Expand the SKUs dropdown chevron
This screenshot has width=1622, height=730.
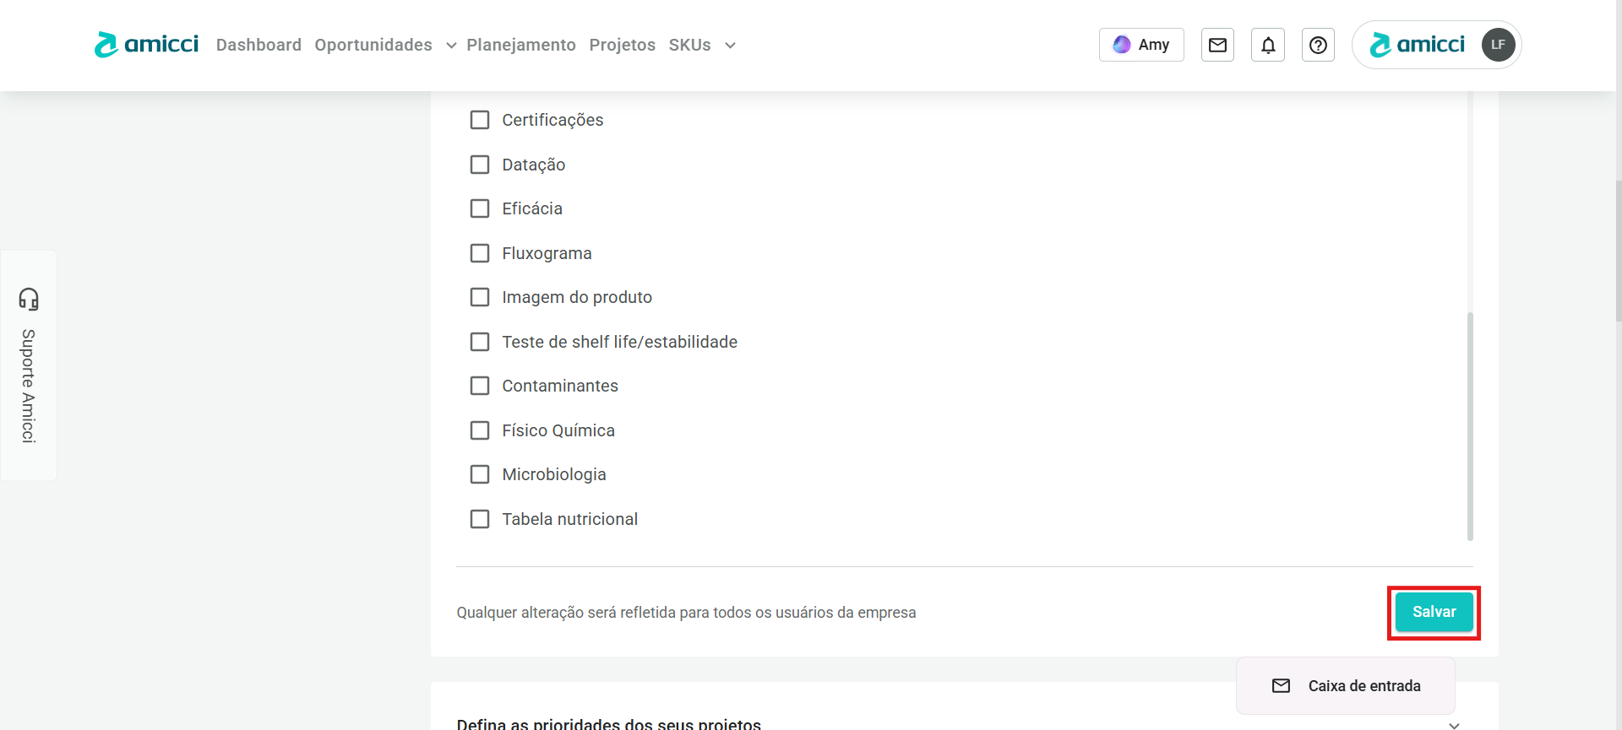tap(730, 46)
